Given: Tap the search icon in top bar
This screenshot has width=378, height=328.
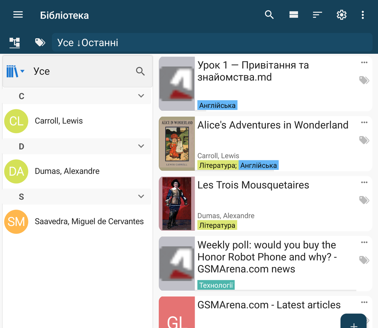Looking at the screenshot, I should click(x=269, y=15).
